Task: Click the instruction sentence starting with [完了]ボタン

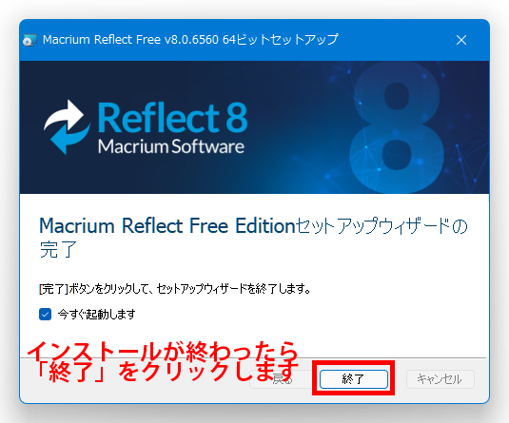Action: click(175, 288)
